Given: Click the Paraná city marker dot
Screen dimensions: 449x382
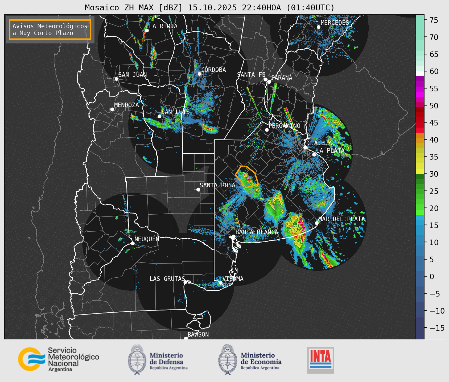Looking at the screenshot, I should coord(269,82).
